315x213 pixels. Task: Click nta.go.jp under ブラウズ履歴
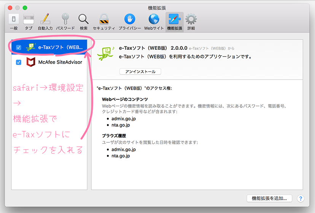coord(121,156)
